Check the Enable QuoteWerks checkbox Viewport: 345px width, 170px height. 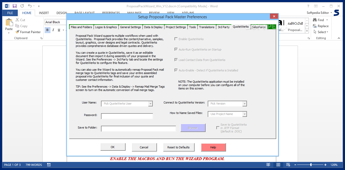[x=176, y=39]
